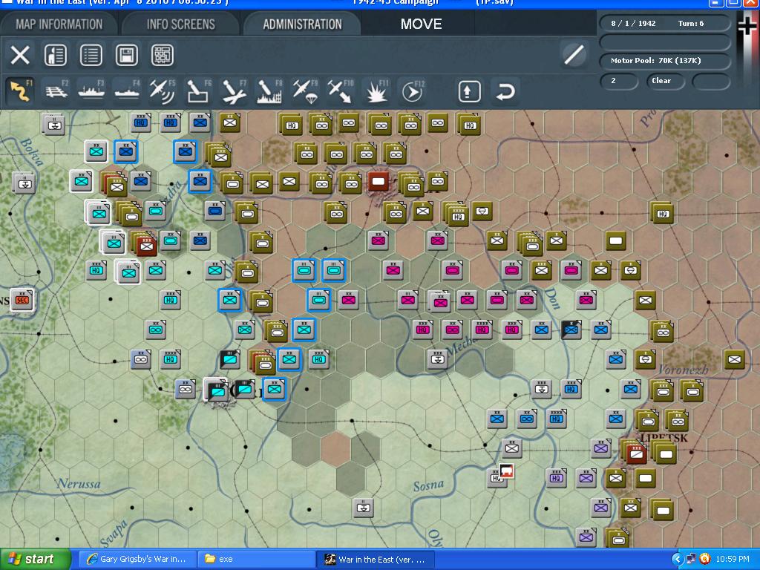Open the INFO SCREENS tab
This screenshot has height=570, width=760.
[x=181, y=24]
